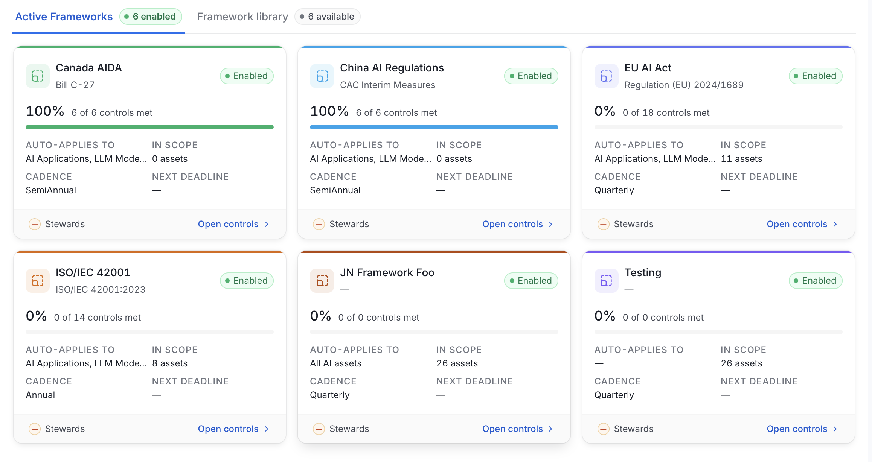Click 'All AI assets' auto-applies value
This screenshot has width=872, height=462.
pos(336,363)
